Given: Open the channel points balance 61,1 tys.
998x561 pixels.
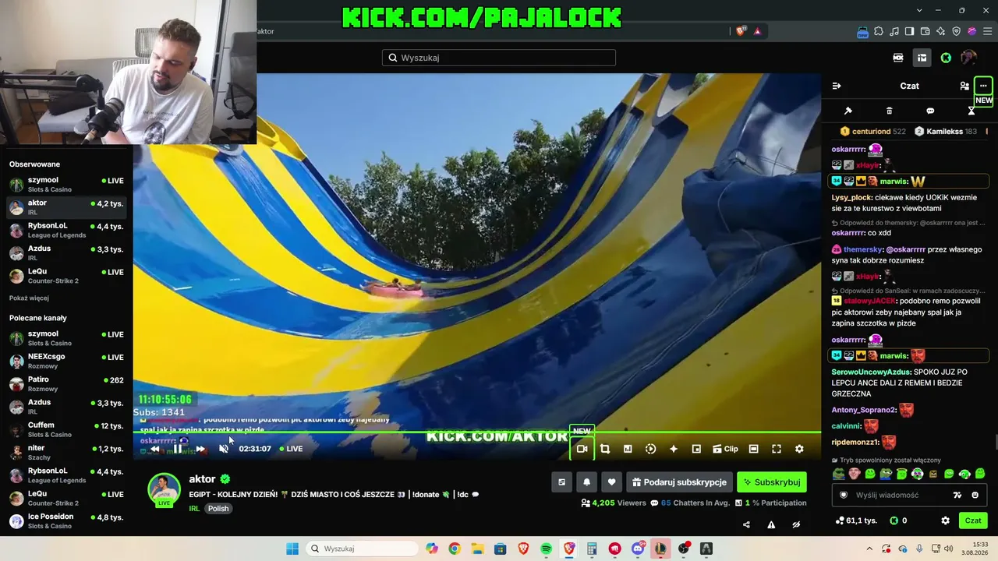Looking at the screenshot, I should point(855,520).
